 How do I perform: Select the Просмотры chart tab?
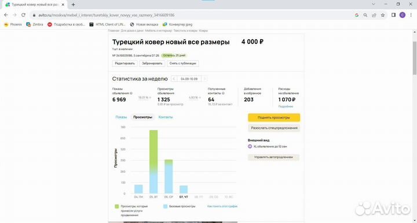(143, 117)
